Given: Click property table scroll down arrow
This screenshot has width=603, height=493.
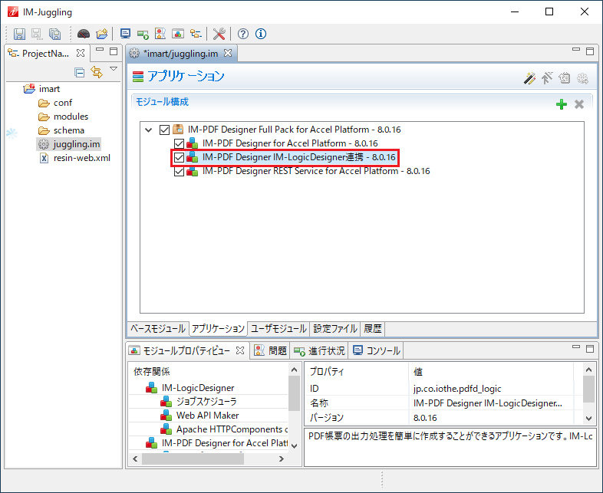Looking at the screenshot, I should tap(588, 418).
